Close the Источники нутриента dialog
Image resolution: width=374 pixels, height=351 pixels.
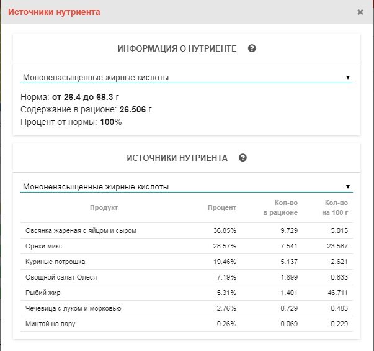coord(360,12)
